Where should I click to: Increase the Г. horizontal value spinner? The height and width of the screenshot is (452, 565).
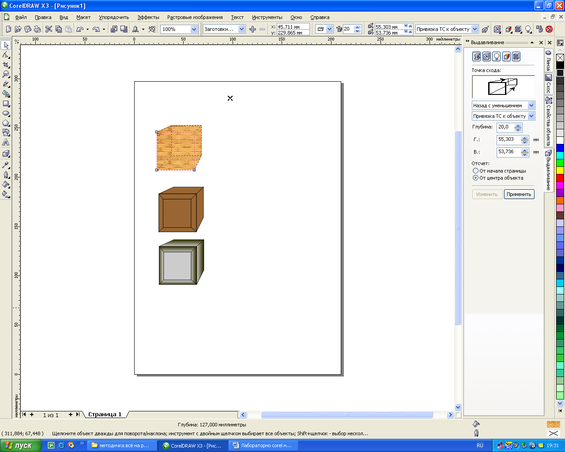pos(524,138)
